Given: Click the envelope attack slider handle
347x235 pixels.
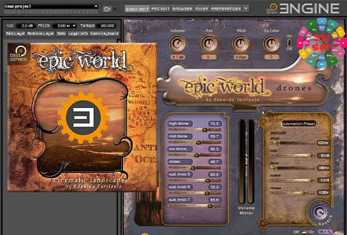Looking at the screenshot, I should 276,143.
